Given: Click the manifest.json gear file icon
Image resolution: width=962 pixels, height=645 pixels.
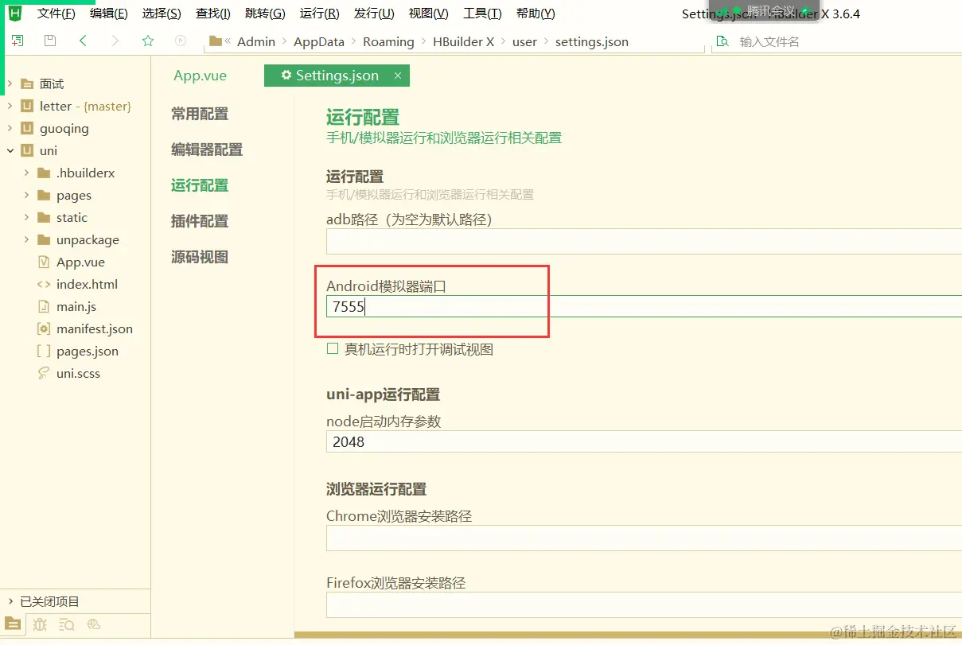Looking at the screenshot, I should tap(44, 328).
